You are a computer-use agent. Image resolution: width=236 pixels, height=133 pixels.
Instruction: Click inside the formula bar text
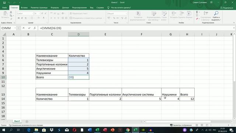coord(51,28)
